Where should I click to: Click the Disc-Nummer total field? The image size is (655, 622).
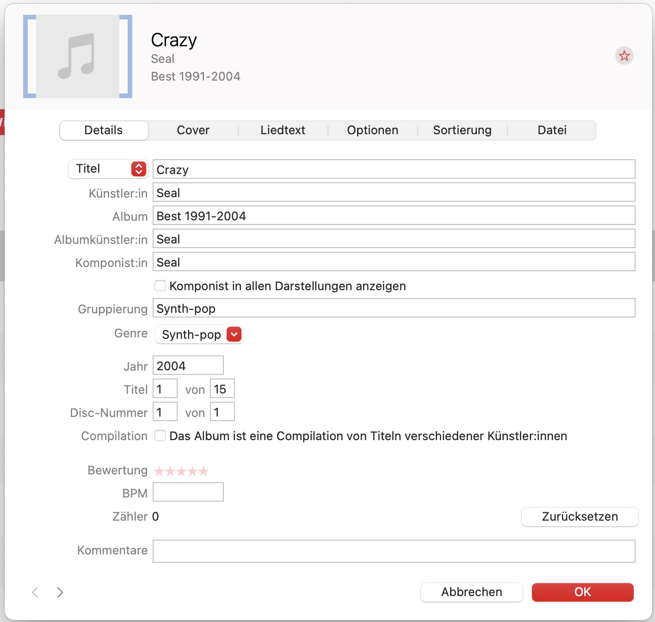[222, 411]
